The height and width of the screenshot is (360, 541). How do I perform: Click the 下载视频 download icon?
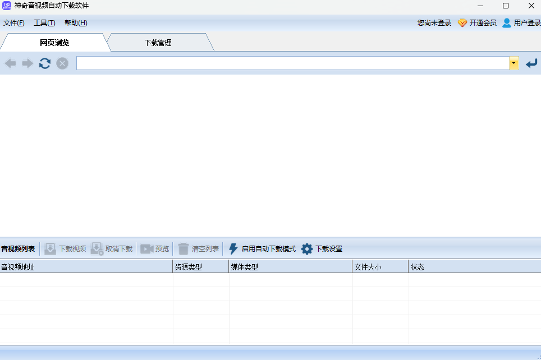pyautogui.click(x=51, y=249)
